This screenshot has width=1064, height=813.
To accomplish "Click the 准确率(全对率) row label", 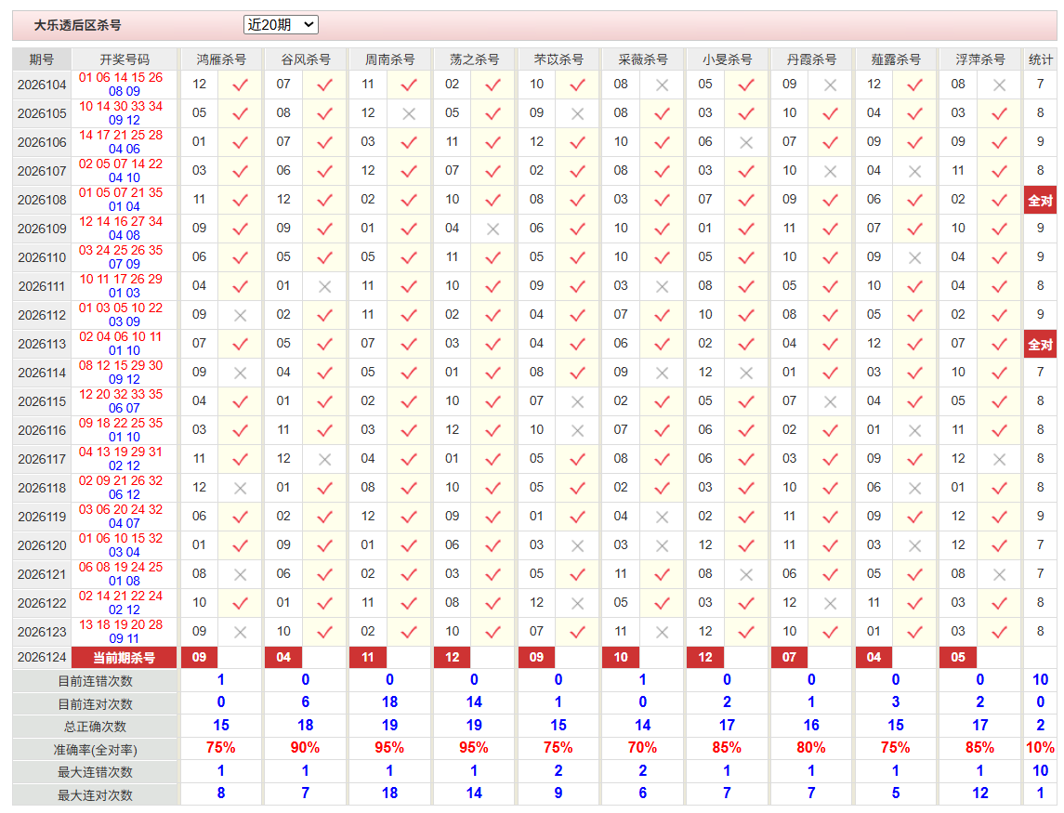I will (95, 750).
